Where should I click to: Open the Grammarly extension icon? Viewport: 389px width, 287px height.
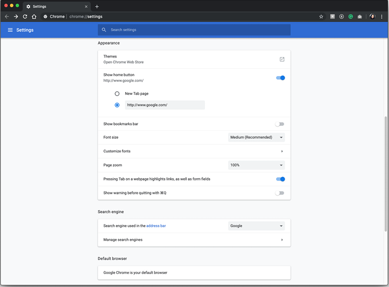pos(351,16)
